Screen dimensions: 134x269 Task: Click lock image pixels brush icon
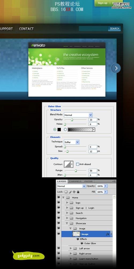(x=70, y=192)
